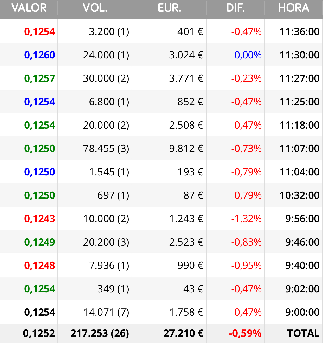Click the VALOR column header

tap(29, 8)
